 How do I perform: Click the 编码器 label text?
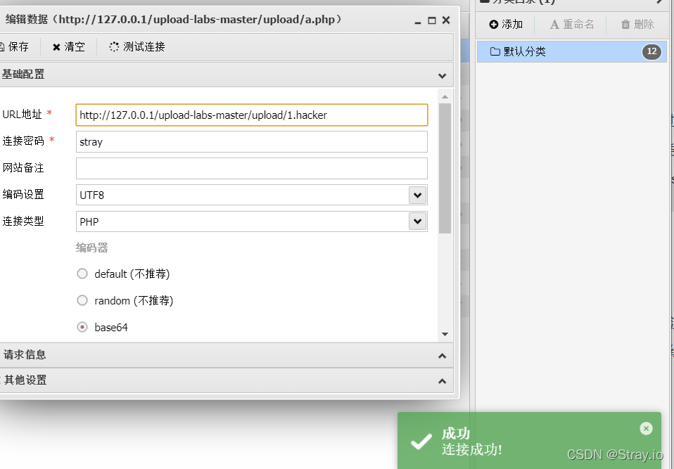tap(92, 248)
